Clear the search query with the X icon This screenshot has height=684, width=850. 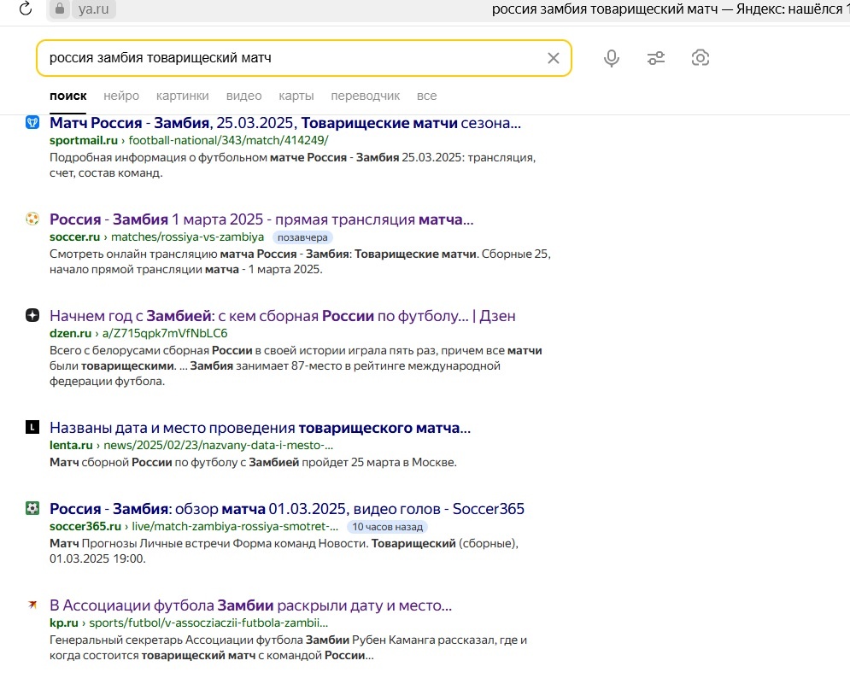click(x=553, y=58)
